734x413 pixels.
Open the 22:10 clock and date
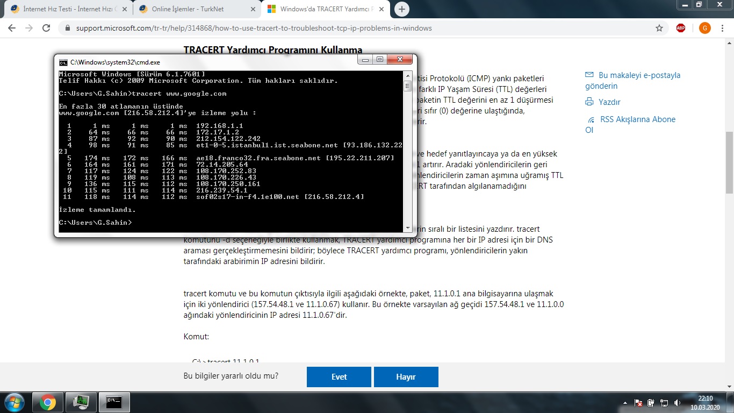coord(705,403)
